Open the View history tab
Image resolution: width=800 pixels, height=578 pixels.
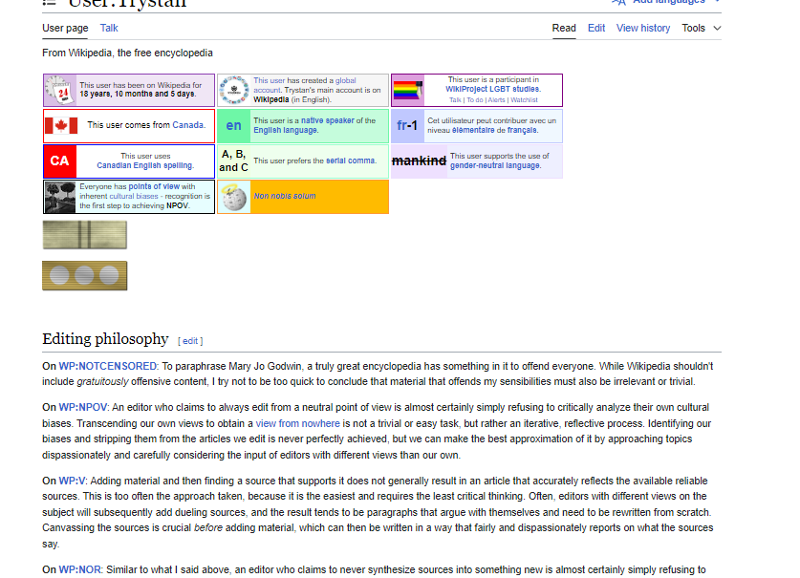tap(643, 28)
